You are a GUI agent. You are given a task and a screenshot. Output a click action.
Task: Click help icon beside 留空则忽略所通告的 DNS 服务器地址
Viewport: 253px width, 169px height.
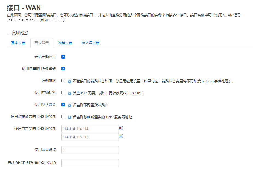click(69, 117)
